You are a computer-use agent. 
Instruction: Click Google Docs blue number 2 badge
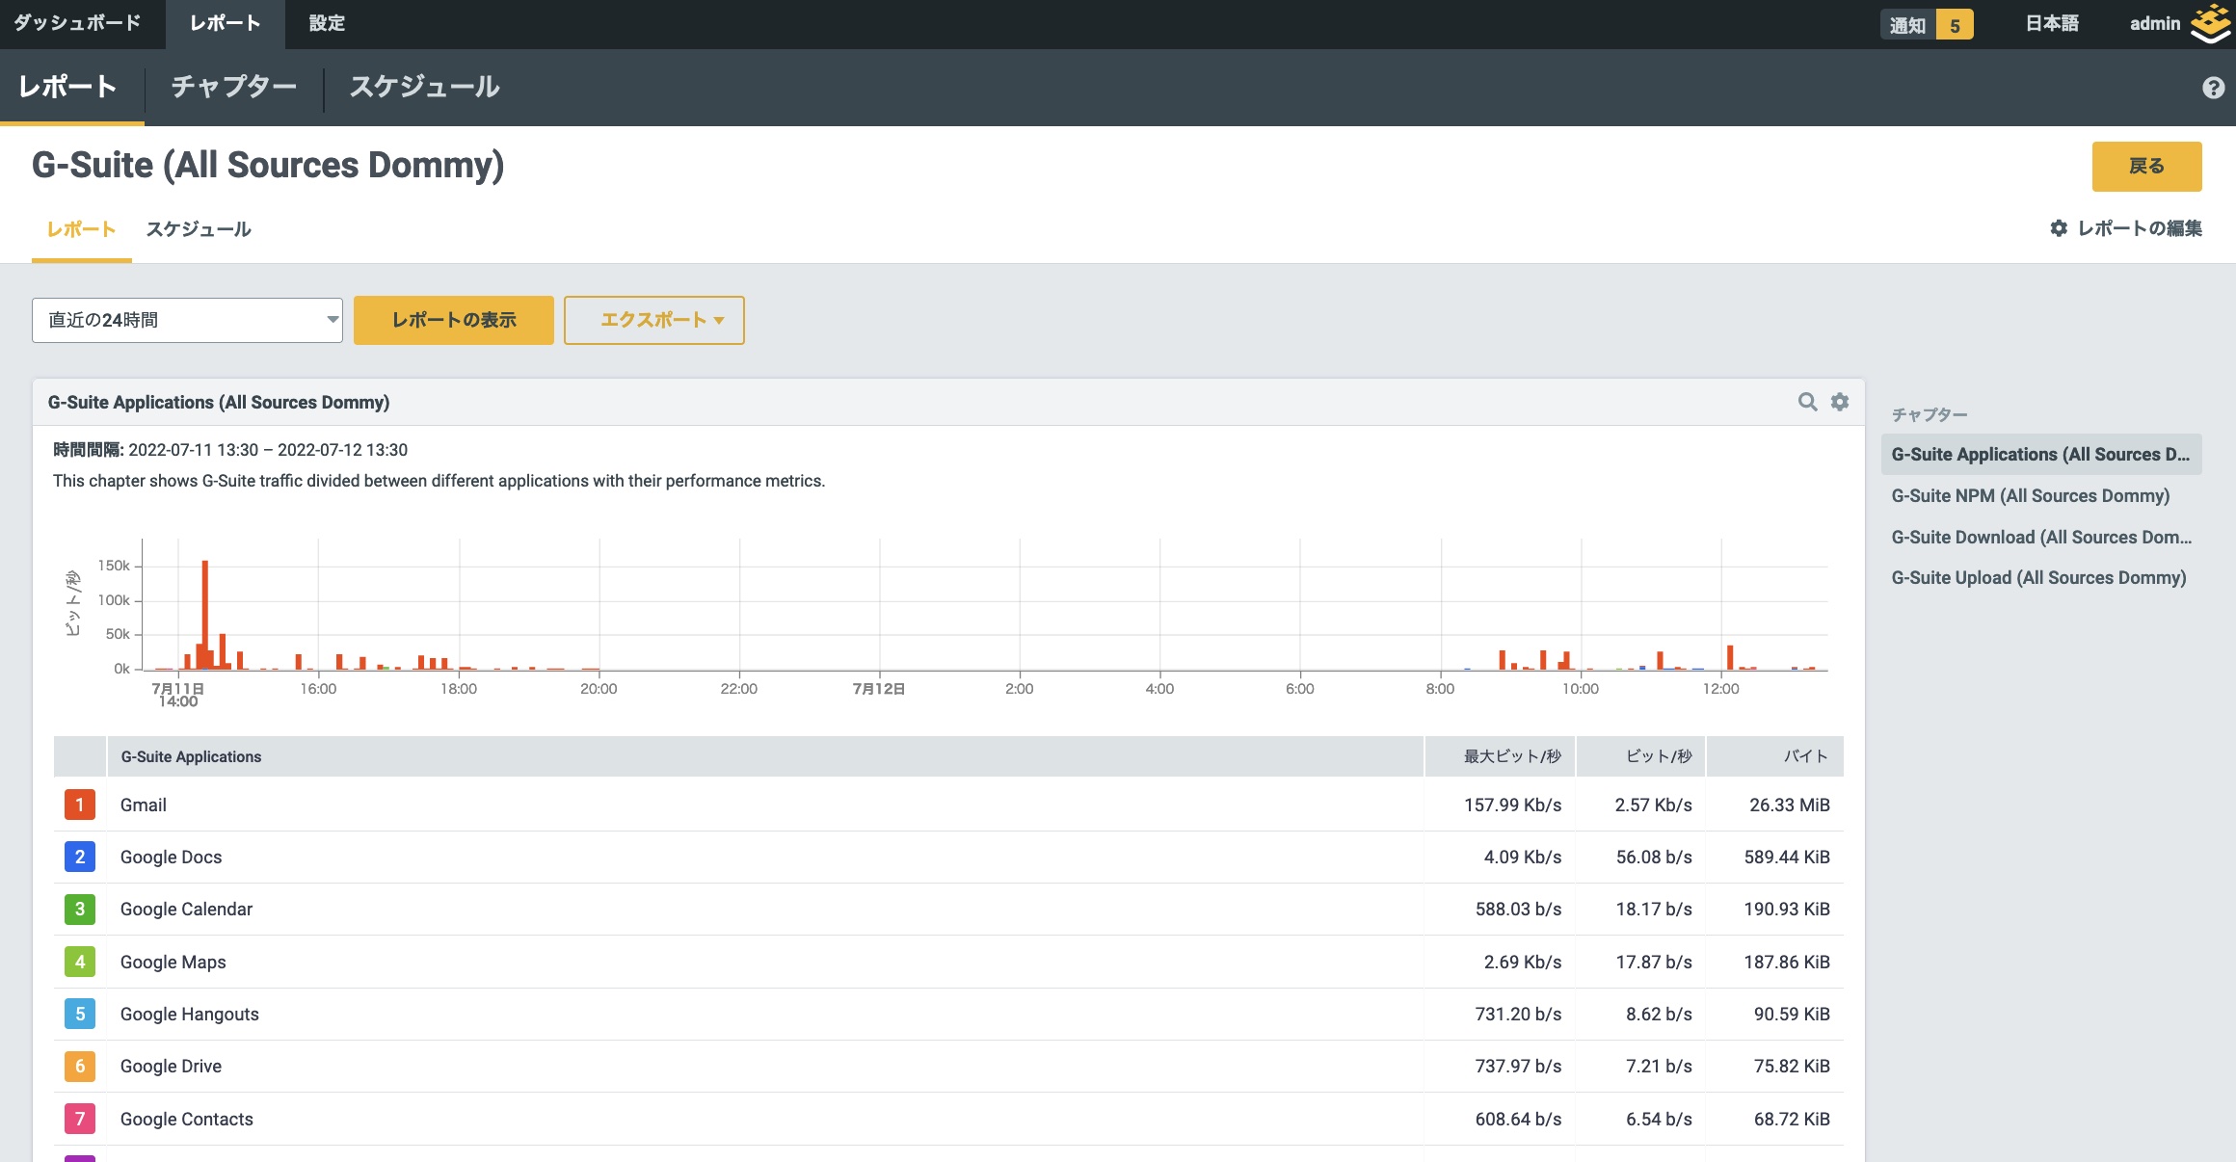[x=80, y=857]
